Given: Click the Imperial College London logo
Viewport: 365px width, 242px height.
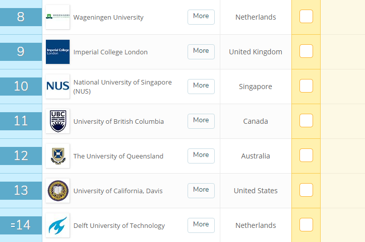Looking at the screenshot, I should tap(57, 52).
